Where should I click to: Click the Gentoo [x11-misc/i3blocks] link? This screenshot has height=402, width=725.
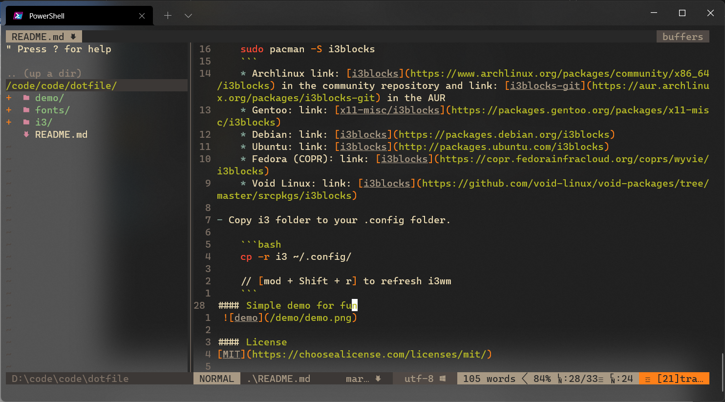pos(389,110)
